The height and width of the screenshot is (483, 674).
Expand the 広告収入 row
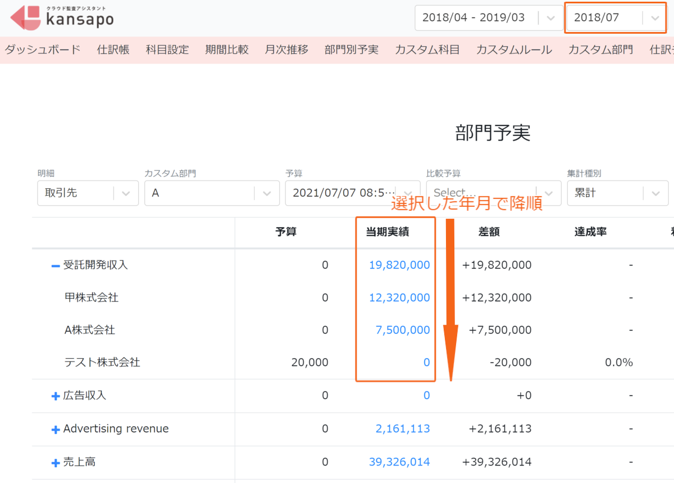(x=56, y=396)
